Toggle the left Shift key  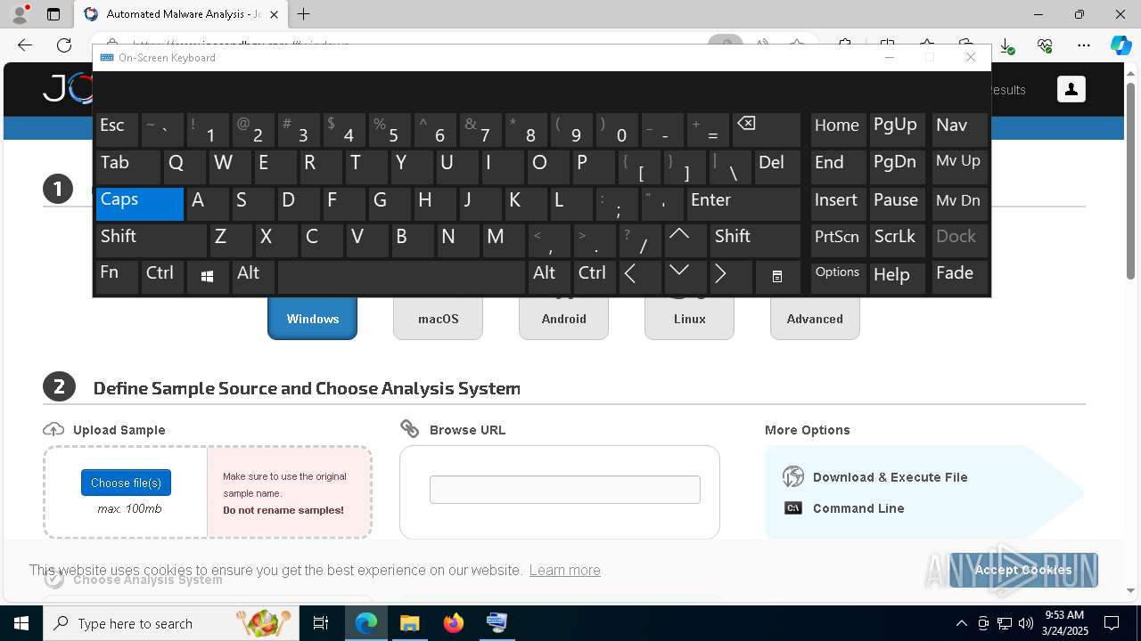tap(152, 239)
